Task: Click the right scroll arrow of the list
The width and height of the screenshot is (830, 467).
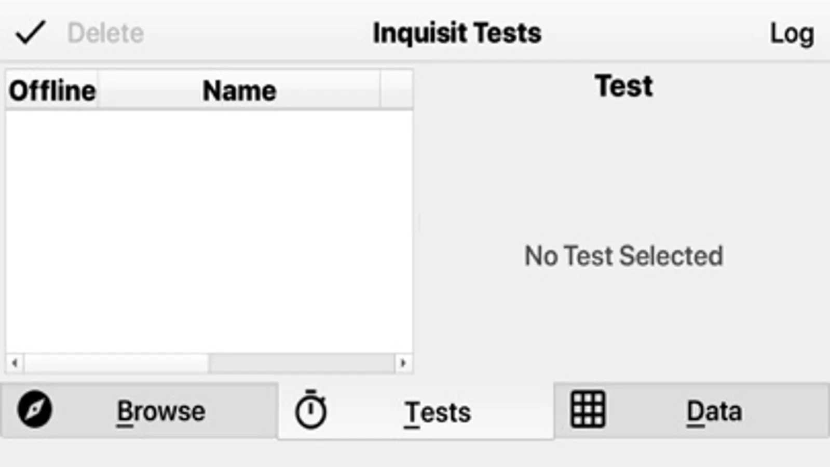Action: (403, 363)
